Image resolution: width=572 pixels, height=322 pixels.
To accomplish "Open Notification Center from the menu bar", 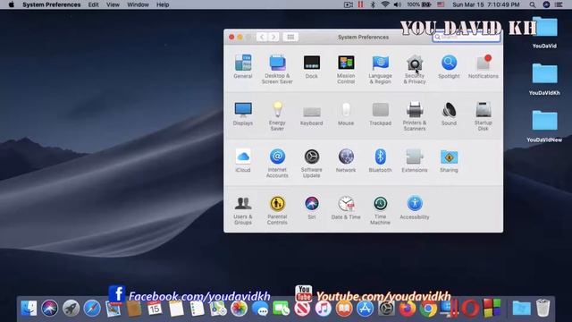I will (x=559, y=4).
